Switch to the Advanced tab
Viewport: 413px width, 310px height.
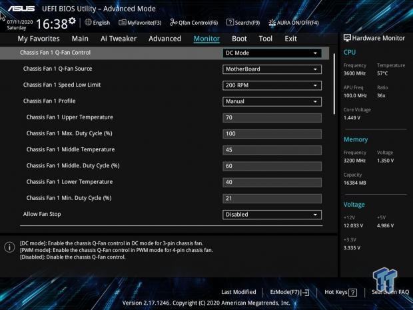165,39
